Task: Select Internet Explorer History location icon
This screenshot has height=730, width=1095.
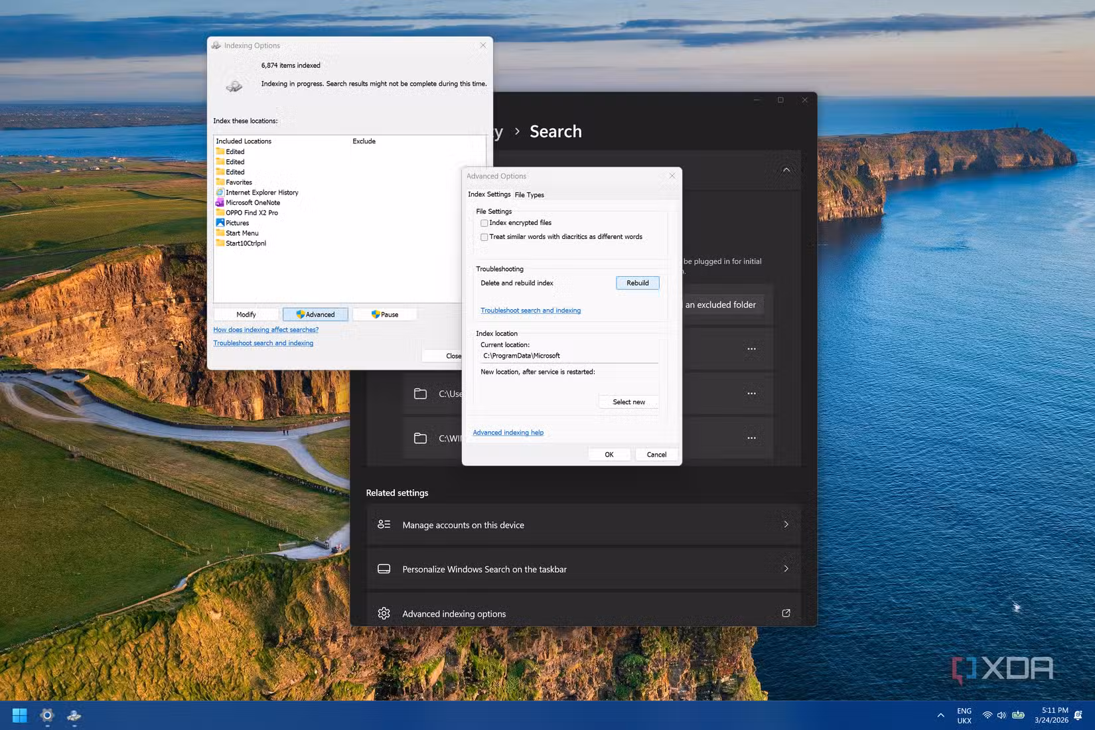Action: 220,192
